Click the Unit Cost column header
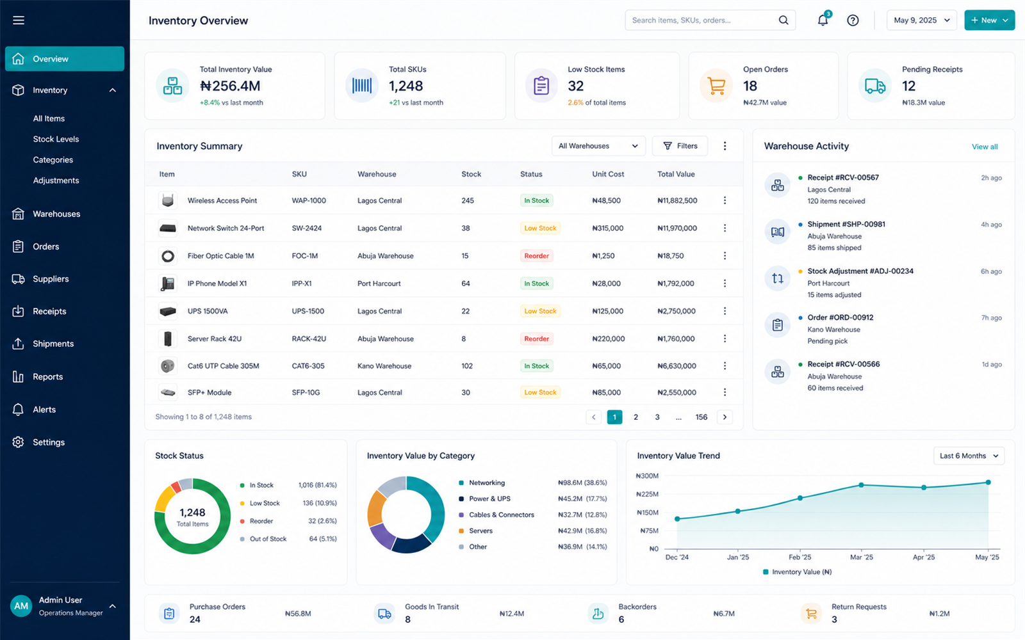 click(608, 174)
